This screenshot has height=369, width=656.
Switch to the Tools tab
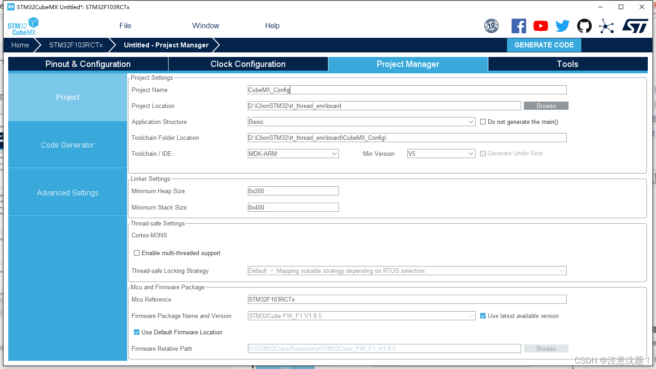pyautogui.click(x=568, y=64)
